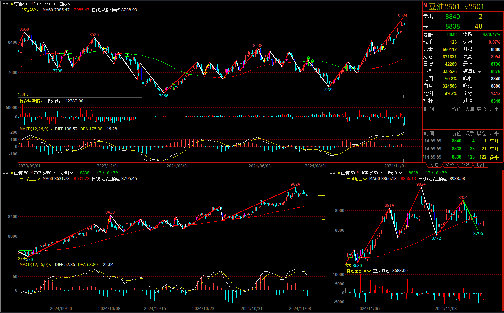Switch to the 明细 tab
Image resolution: width=504 pixels, height=313 pixels.
click(434, 165)
